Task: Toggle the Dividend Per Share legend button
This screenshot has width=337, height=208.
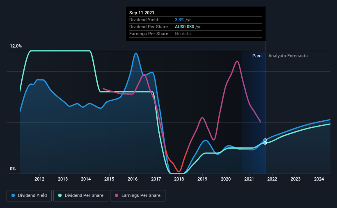Action: coord(81,196)
